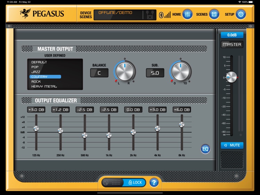
Task: Select the Default preset
Action: pyautogui.click(x=39, y=62)
